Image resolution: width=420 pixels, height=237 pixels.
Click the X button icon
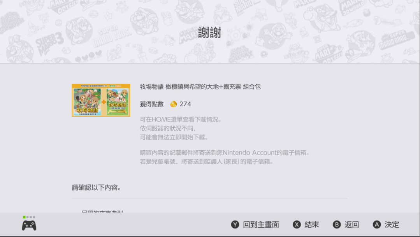click(297, 225)
